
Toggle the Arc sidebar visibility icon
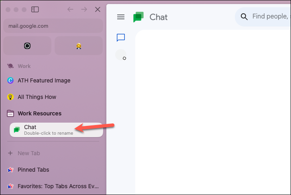click(35, 9)
